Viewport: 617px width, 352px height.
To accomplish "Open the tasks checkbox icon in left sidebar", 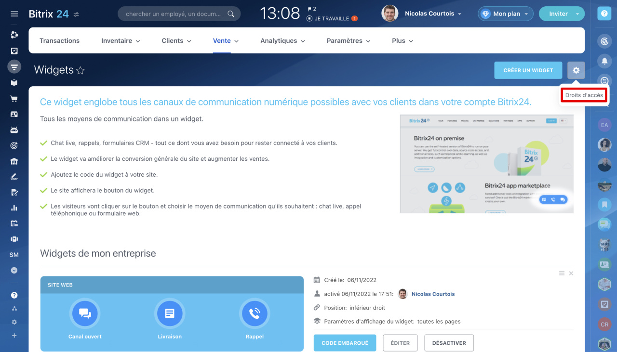I will click(14, 51).
